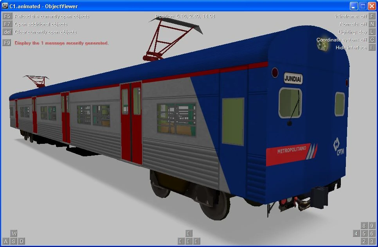Click the numpad 4 key
This screenshot has width=378, height=247.
click(356, 233)
